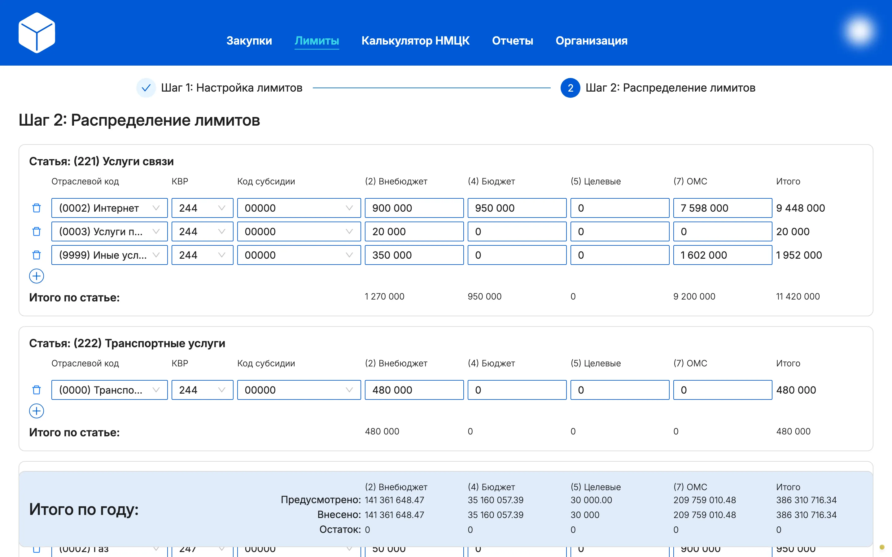Open the Закупки section
The width and height of the screenshot is (892, 557).
[x=249, y=41]
